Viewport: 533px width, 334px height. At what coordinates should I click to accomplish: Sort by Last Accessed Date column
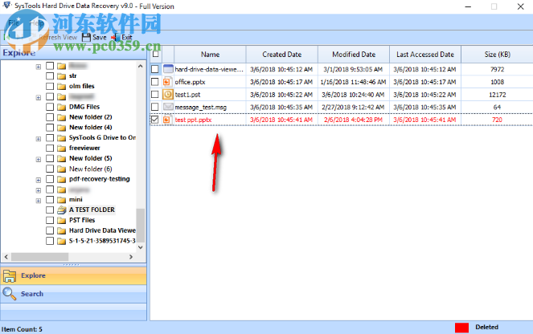pyautogui.click(x=425, y=55)
